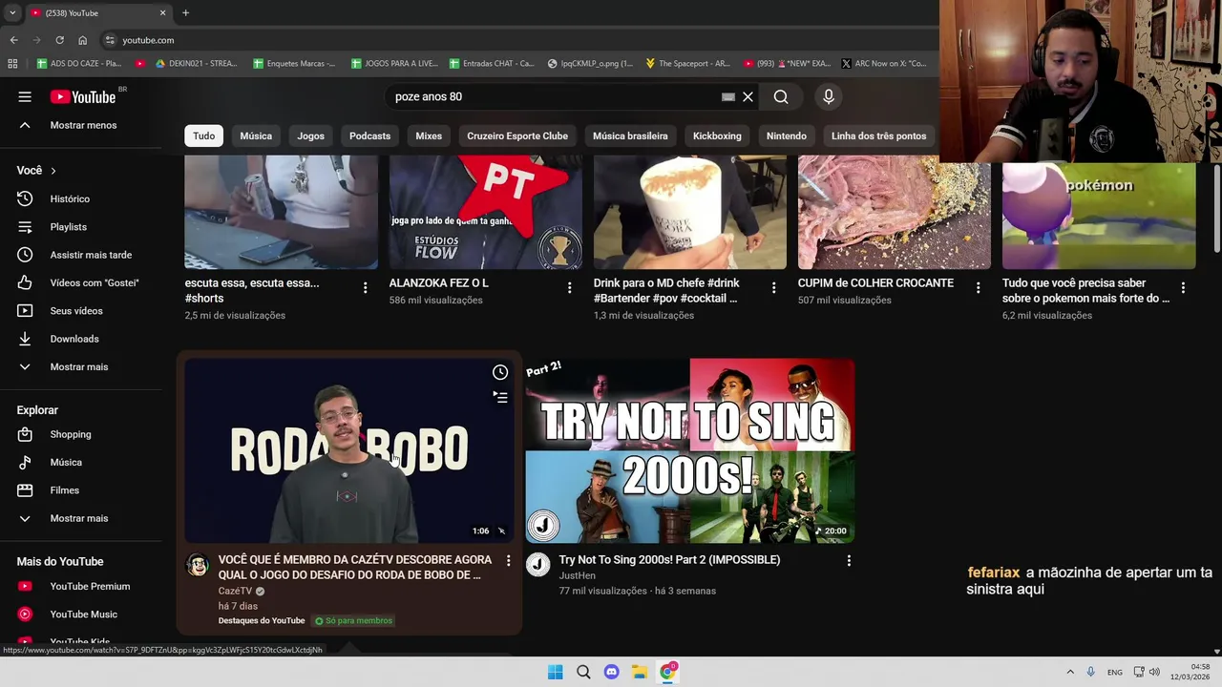Open YouTube Music

[x=81, y=614]
